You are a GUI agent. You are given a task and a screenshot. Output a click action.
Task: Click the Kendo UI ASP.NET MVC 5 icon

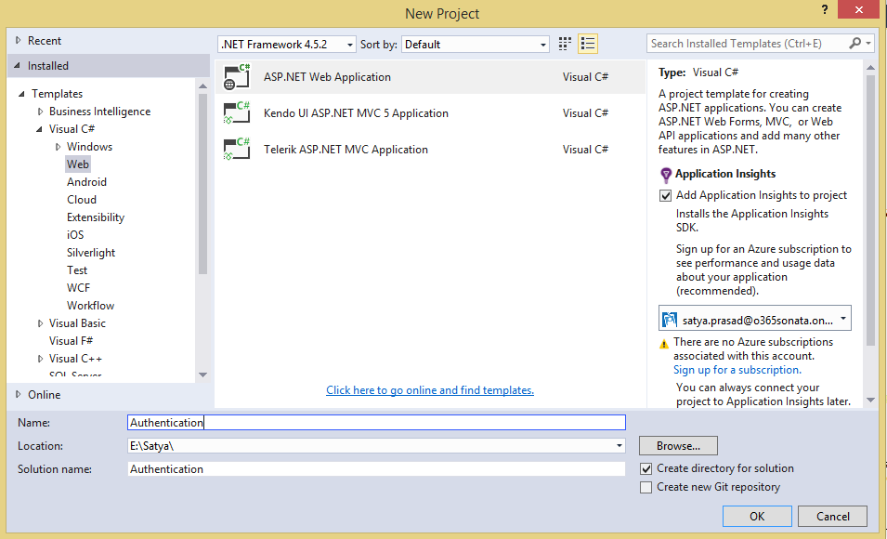[237, 113]
